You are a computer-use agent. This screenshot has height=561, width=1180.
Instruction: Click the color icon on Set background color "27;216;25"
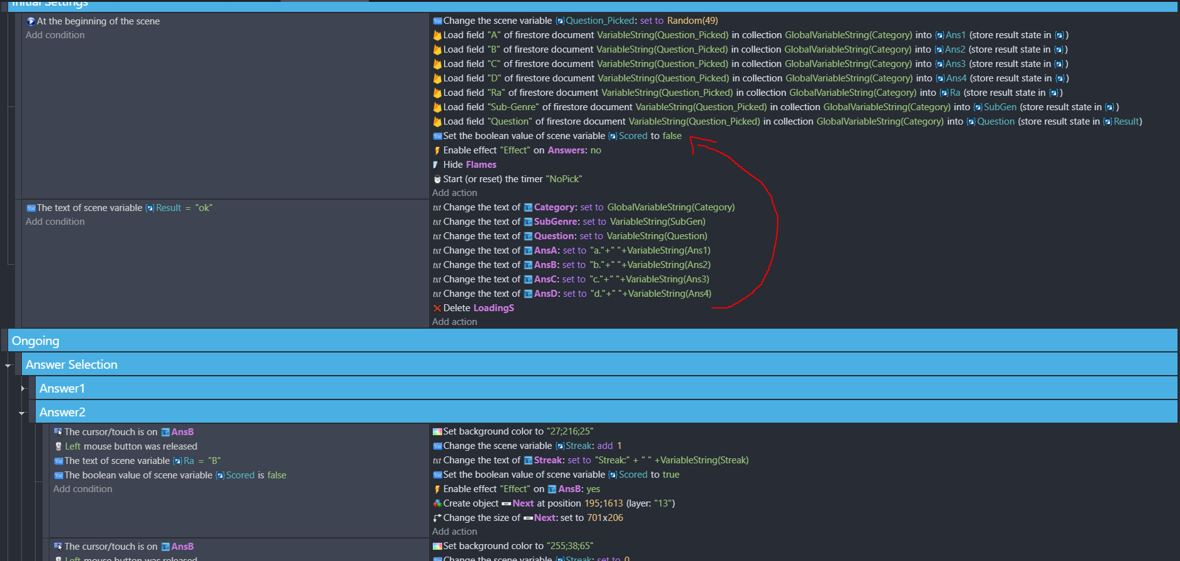point(437,432)
